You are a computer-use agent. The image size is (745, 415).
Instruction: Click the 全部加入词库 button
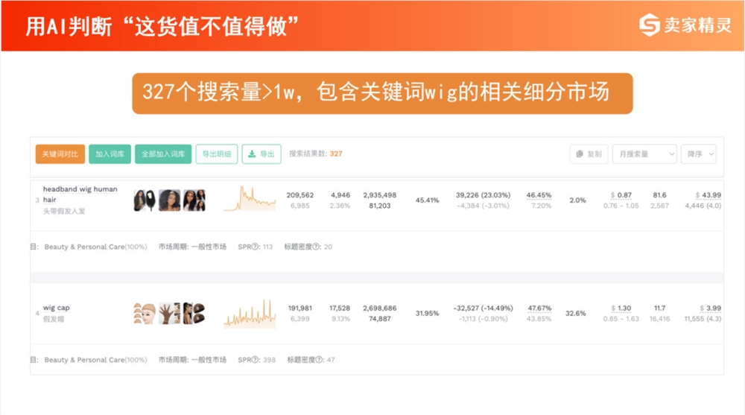click(163, 154)
